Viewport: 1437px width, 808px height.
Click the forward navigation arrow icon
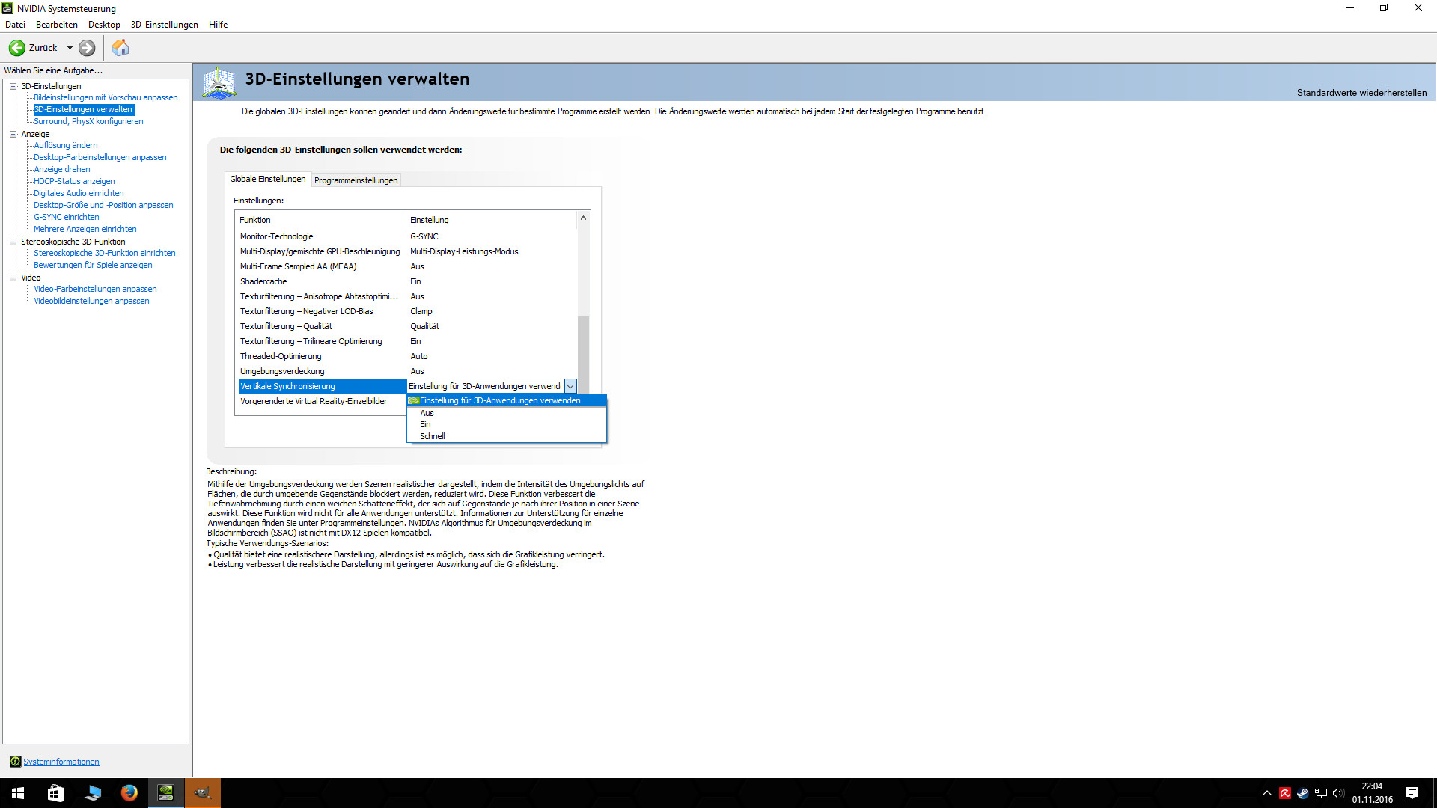coord(87,48)
